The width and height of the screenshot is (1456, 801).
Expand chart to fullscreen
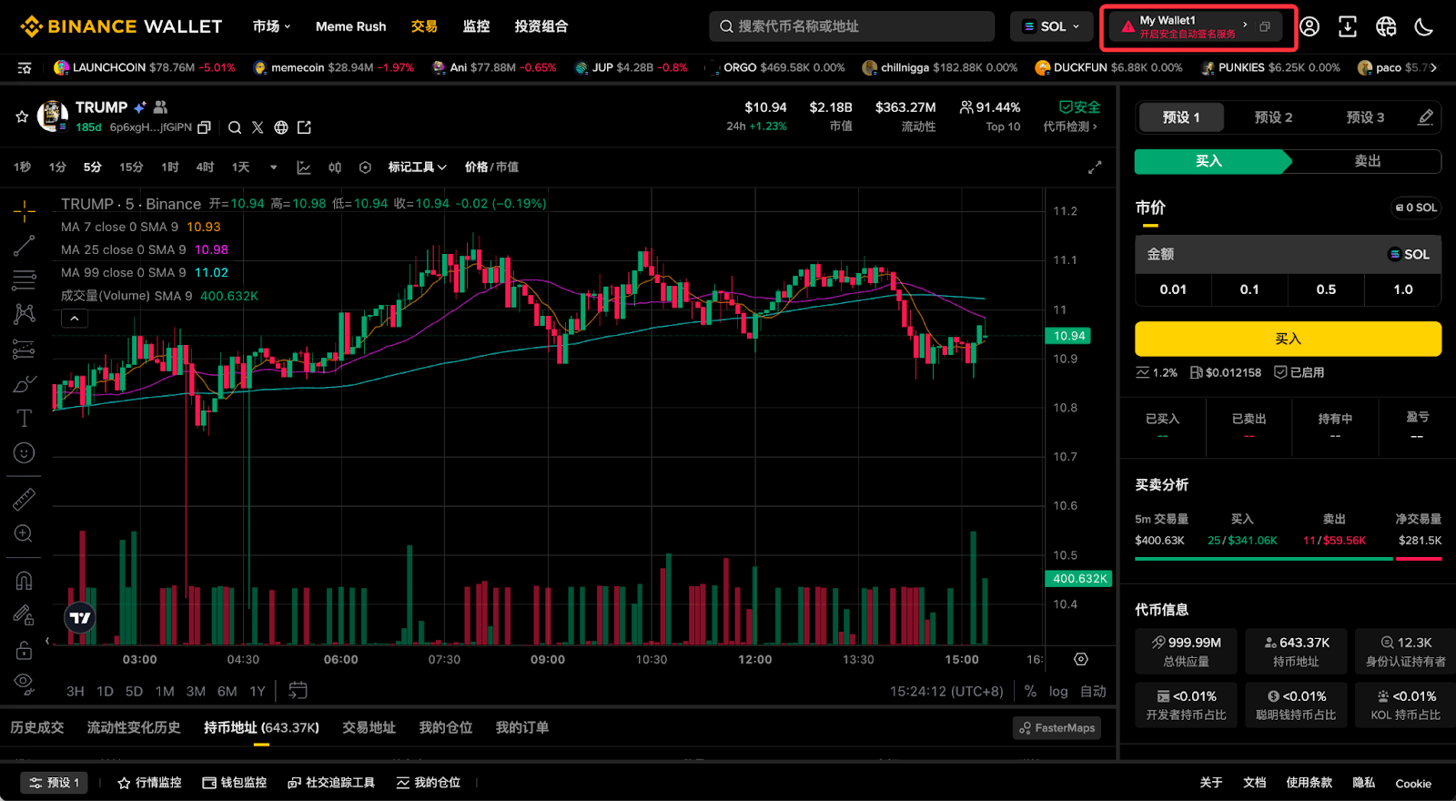pos(1095,167)
